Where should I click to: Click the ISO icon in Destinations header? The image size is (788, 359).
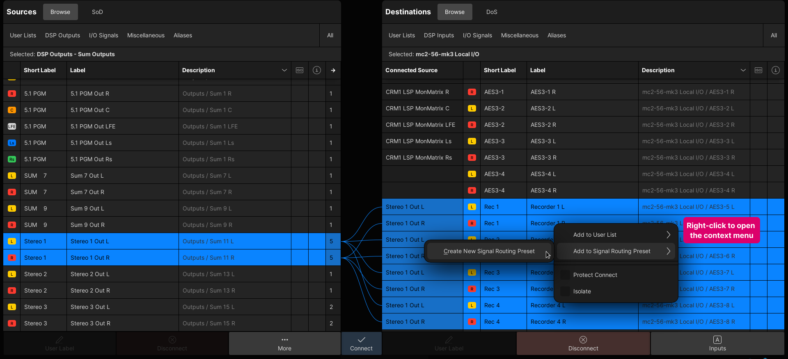[x=758, y=70]
